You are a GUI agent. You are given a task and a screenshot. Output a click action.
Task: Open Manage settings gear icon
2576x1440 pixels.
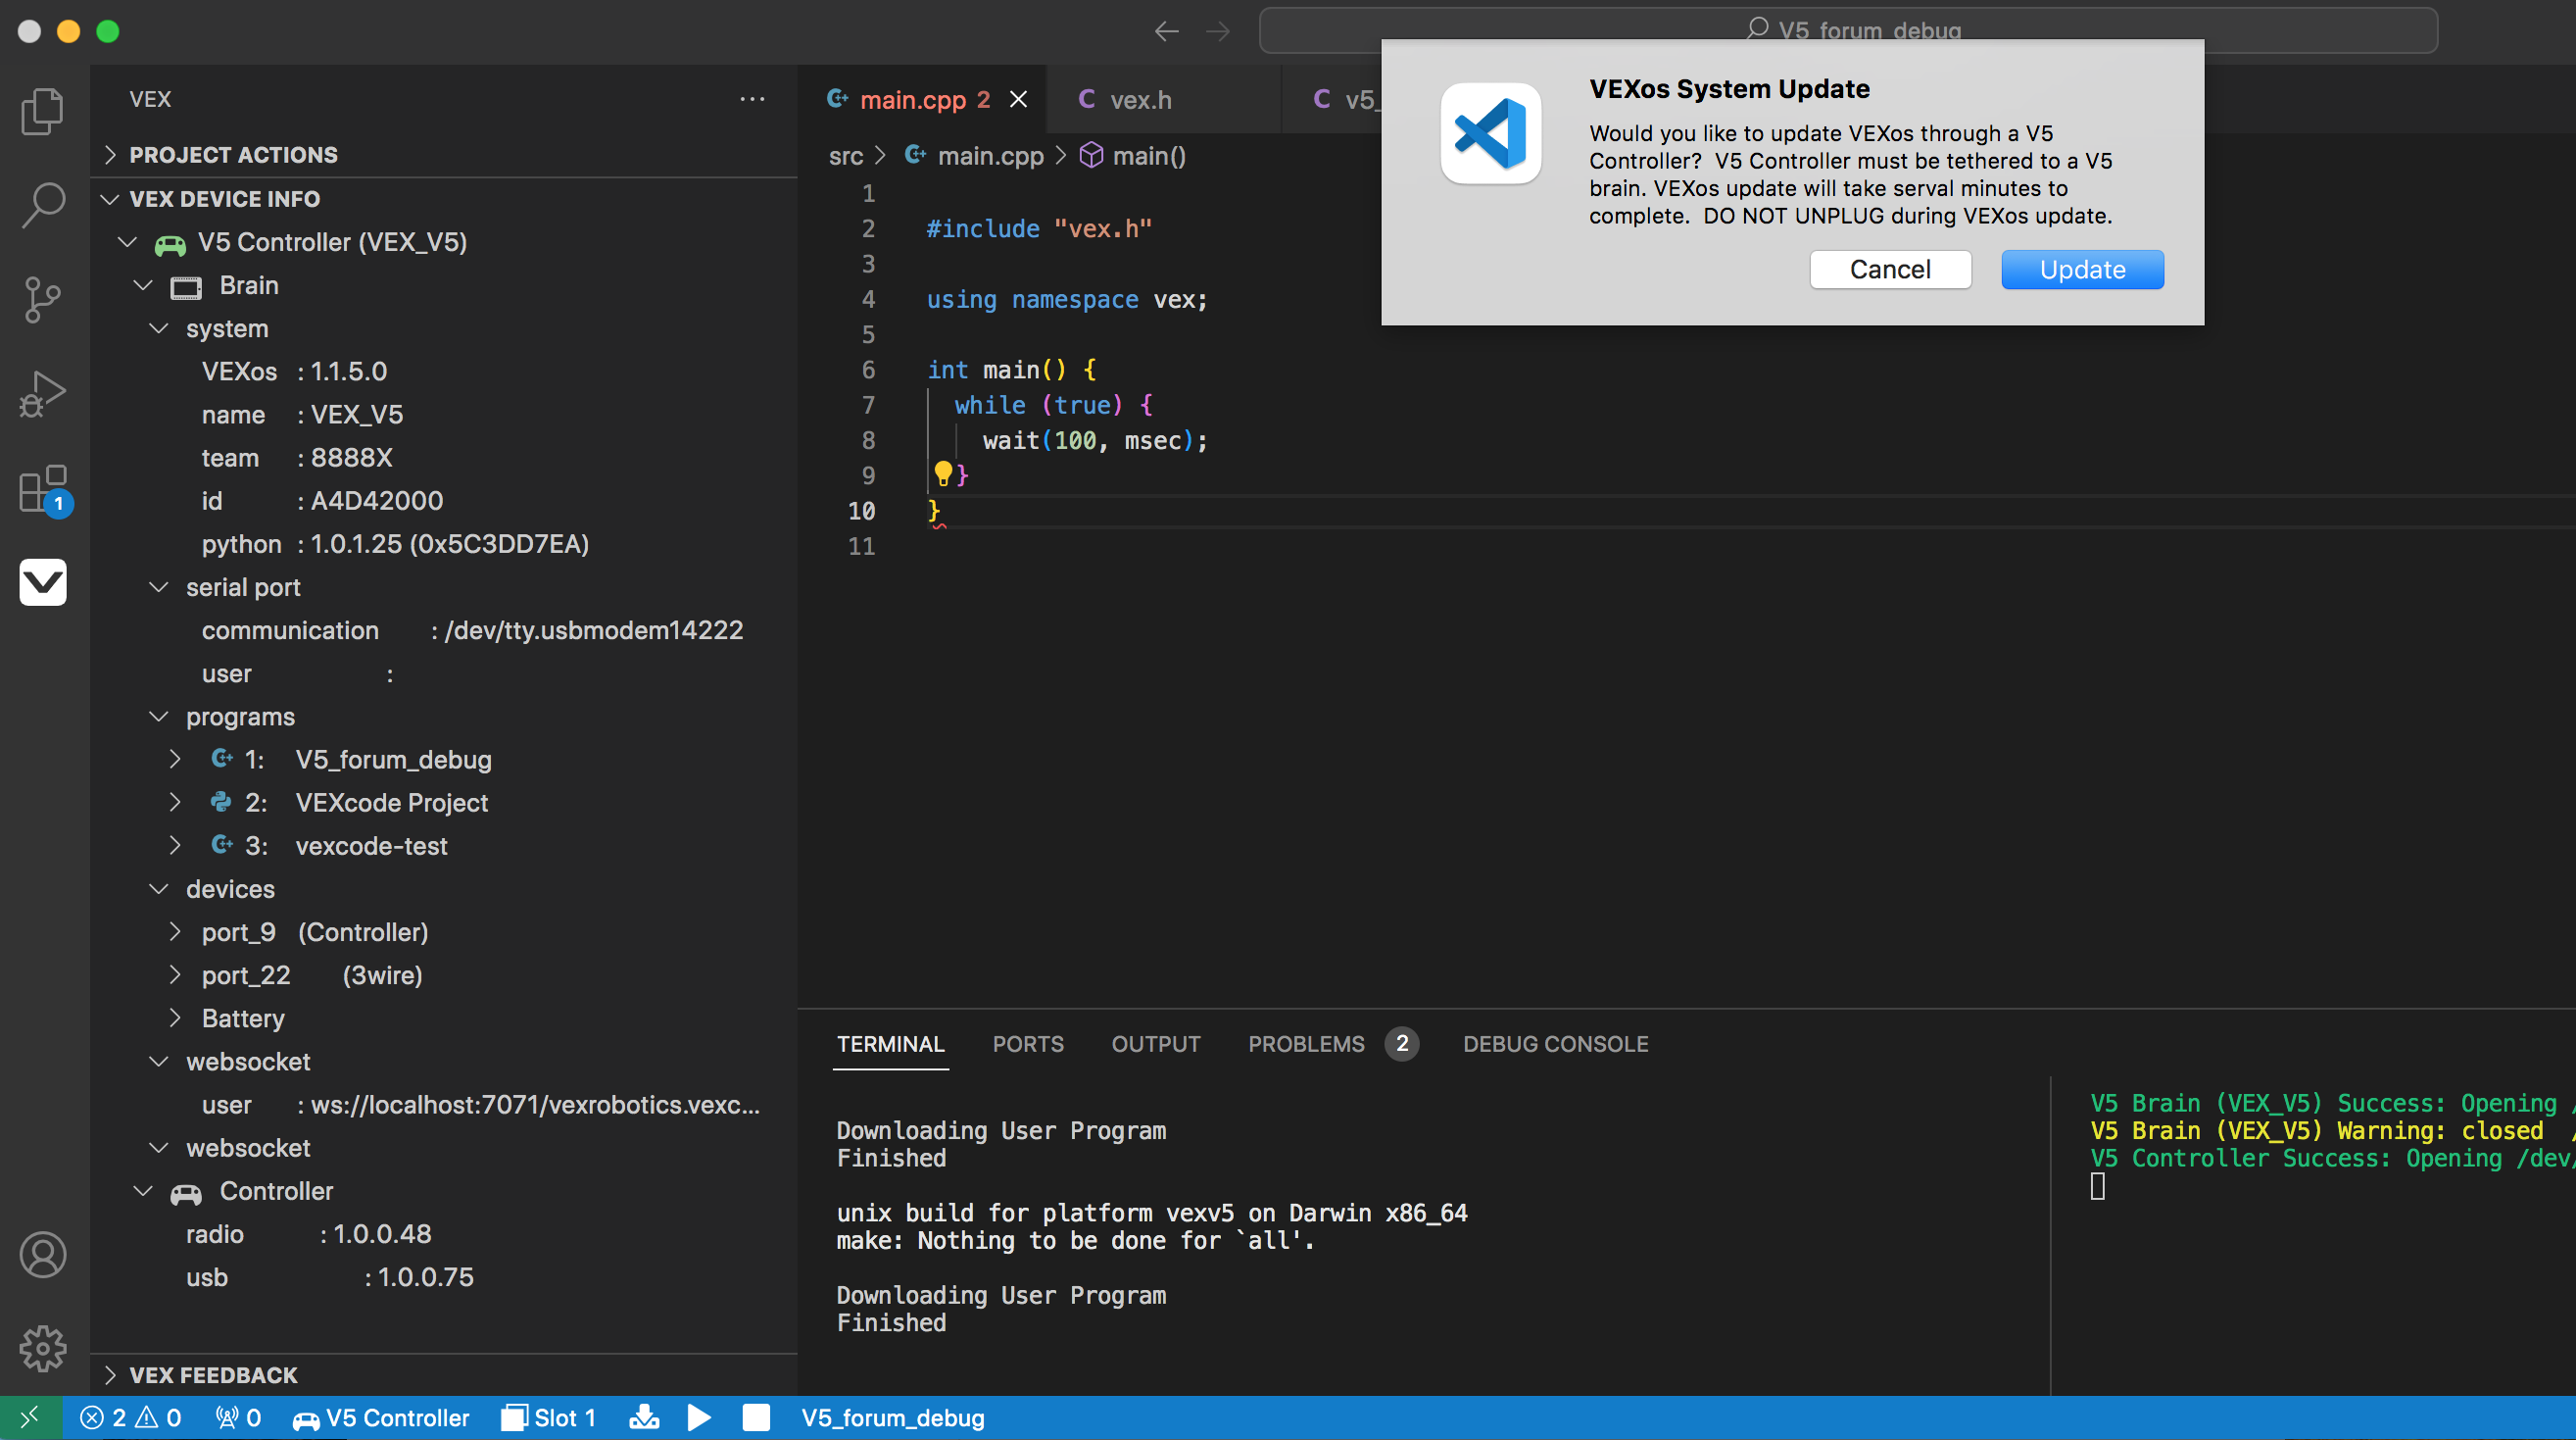[x=43, y=1349]
